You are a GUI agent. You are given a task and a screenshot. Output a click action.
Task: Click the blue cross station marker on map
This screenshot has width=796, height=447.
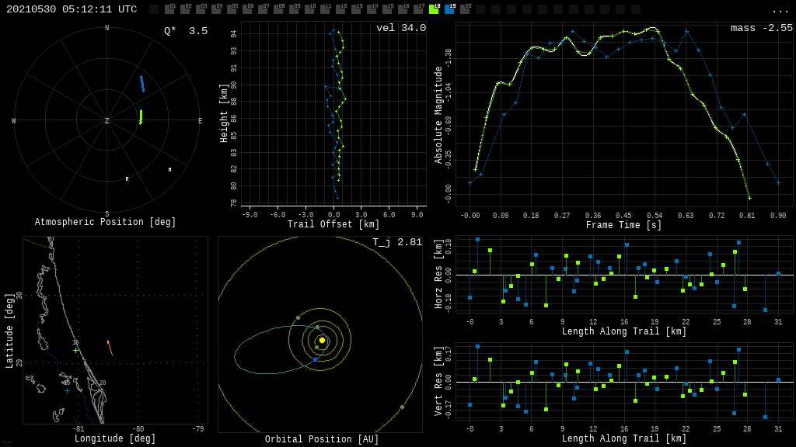(67, 390)
